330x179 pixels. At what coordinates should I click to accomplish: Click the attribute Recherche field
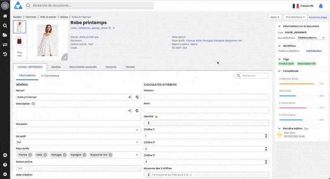252,76
